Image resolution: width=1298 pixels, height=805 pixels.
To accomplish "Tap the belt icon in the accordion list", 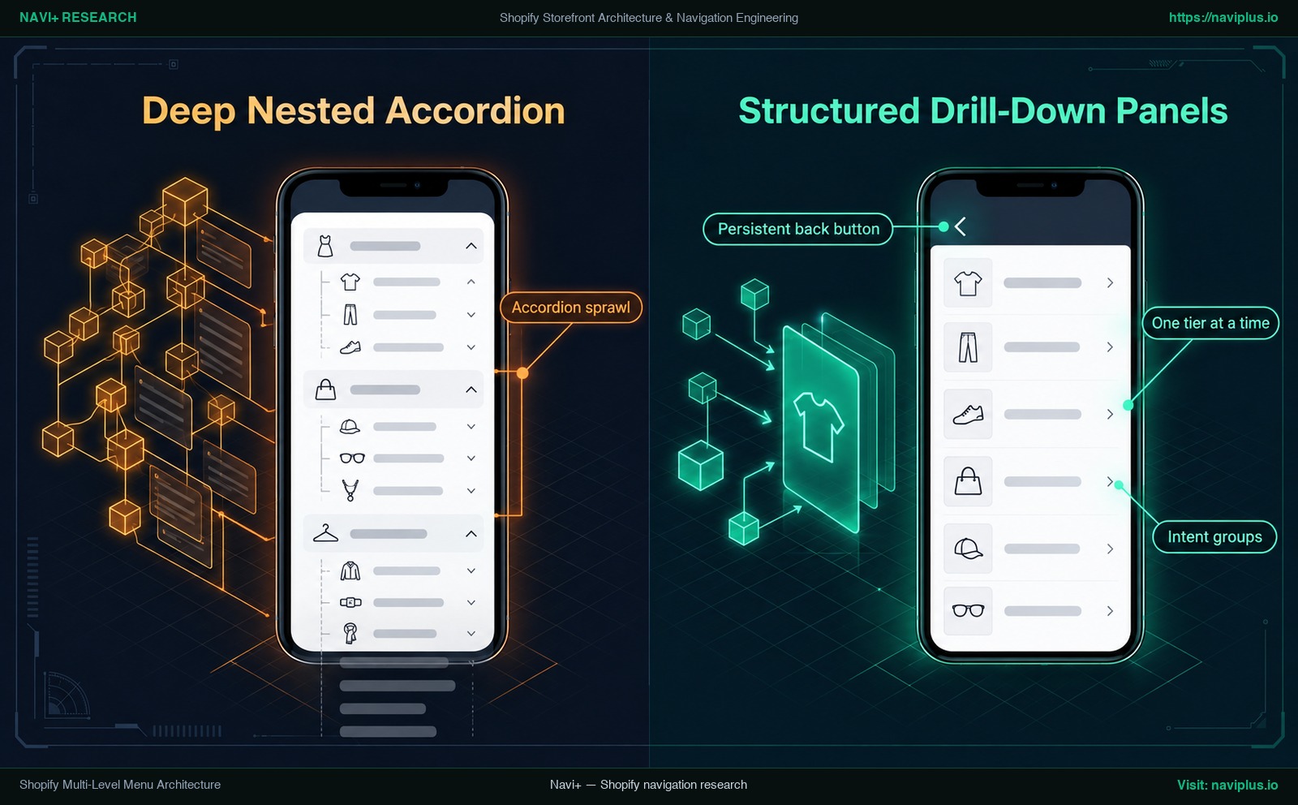I will pyautogui.click(x=350, y=602).
